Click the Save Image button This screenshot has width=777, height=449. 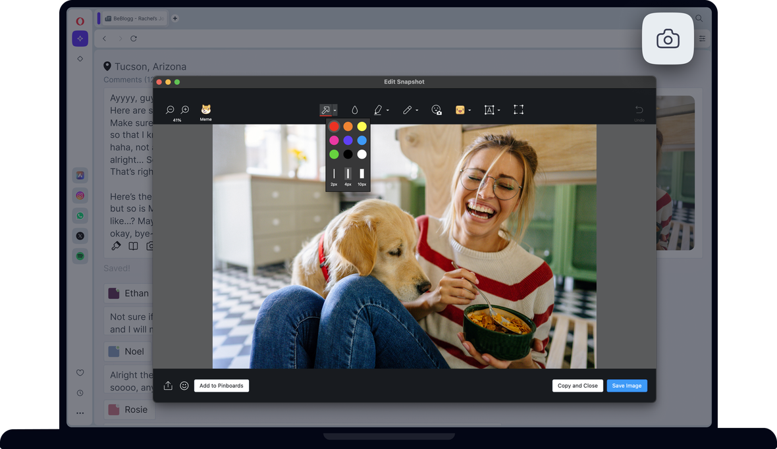[x=627, y=386]
